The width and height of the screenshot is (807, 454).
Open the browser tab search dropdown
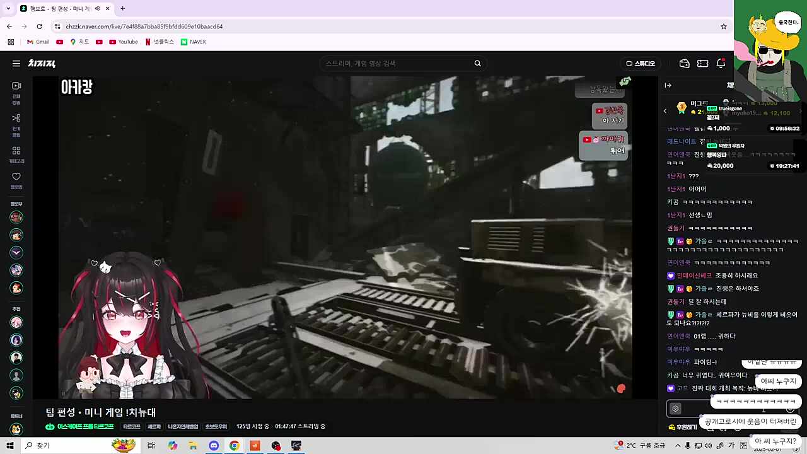coord(9,9)
